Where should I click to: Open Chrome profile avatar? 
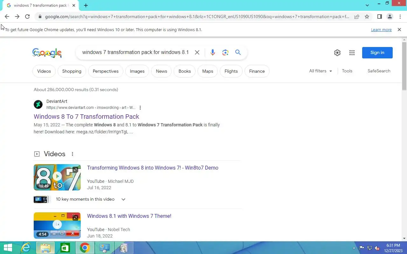(390, 17)
